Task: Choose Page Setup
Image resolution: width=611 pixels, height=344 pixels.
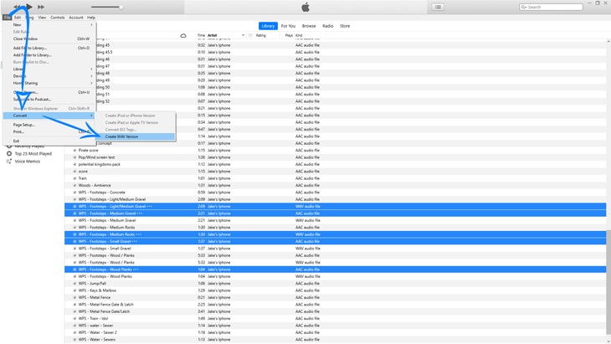Action: click(x=49, y=125)
